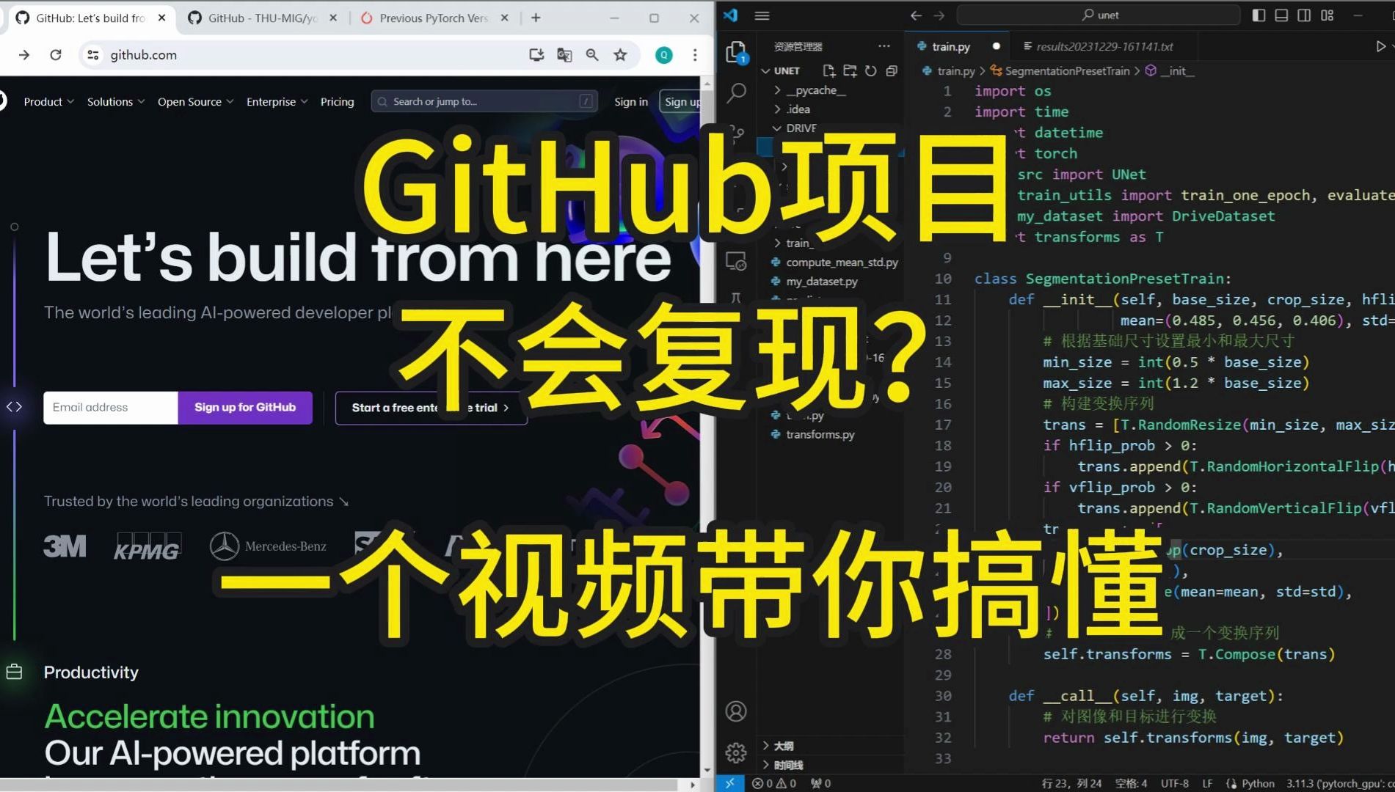Run the Python file from the editor
The height and width of the screenshot is (792, 1395).
[1380, 46]
